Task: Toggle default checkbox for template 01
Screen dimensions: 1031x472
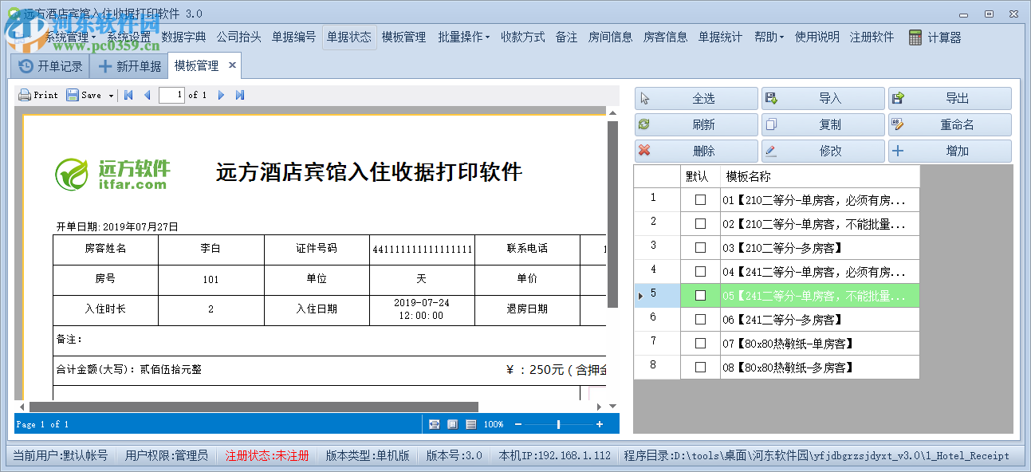Action: pos(700,199)
